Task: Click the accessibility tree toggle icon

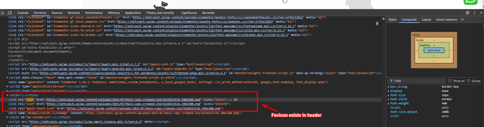Action: click(377, 23)
